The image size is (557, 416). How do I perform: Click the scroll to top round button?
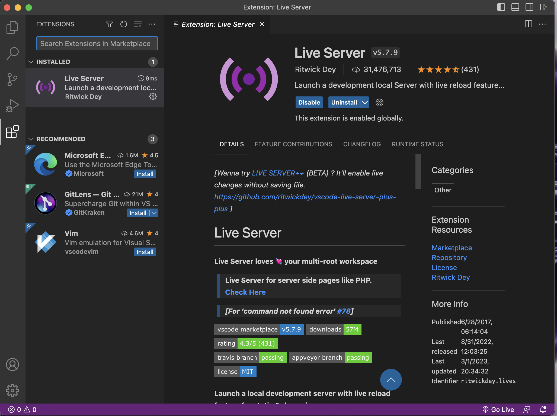(x=391, y=380)
